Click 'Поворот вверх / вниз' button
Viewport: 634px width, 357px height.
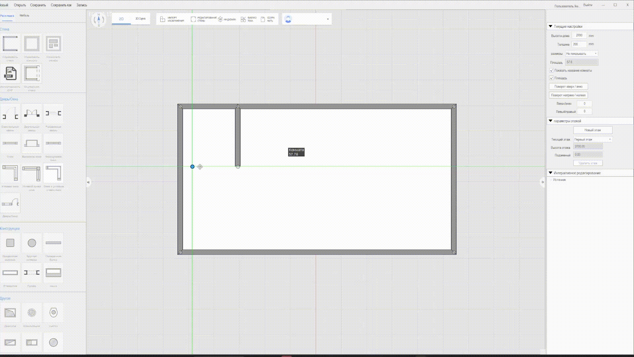tap(568, 87)
